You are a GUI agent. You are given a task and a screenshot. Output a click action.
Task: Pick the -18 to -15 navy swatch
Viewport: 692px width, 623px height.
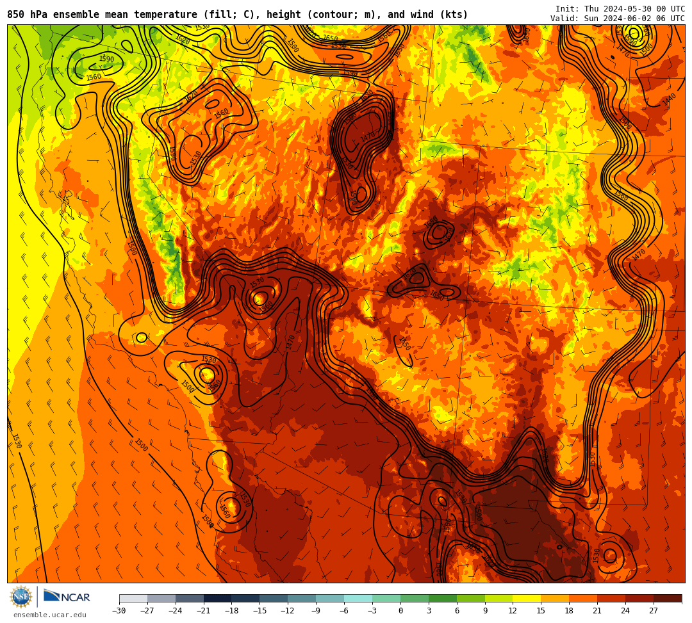pyautogui.click(x=246, y=598)
